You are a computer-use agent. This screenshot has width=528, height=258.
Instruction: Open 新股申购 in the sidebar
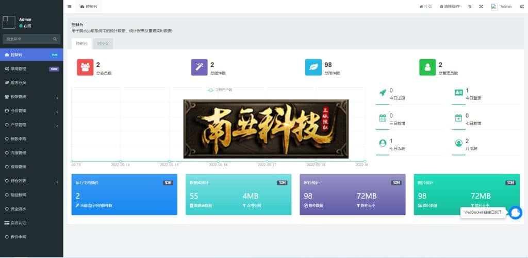click(31, 139)
